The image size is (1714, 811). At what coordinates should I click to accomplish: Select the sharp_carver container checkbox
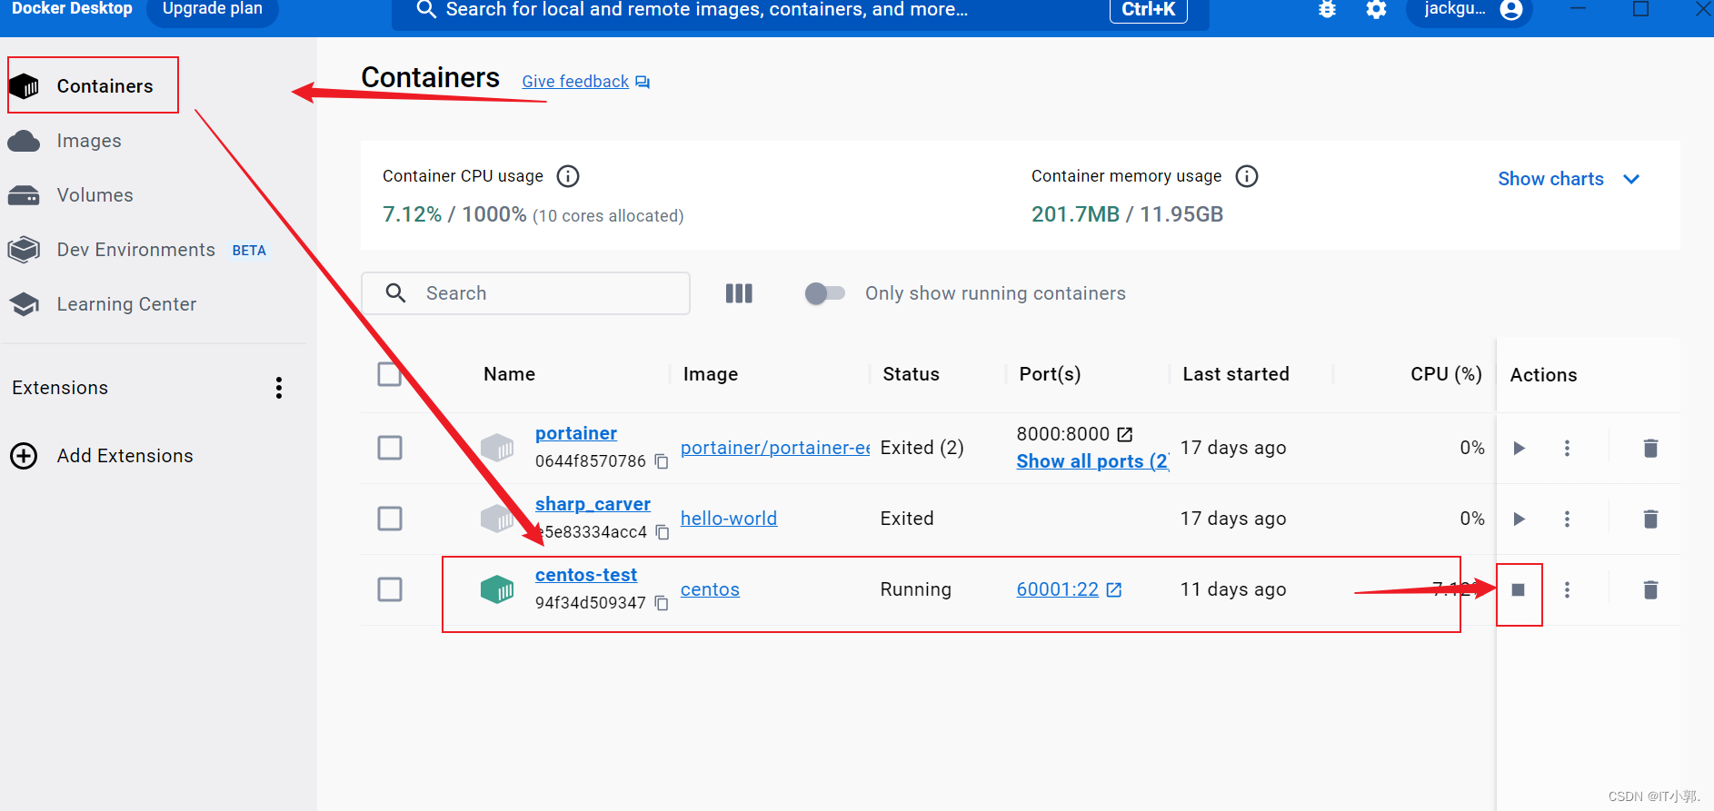[390, 519]
